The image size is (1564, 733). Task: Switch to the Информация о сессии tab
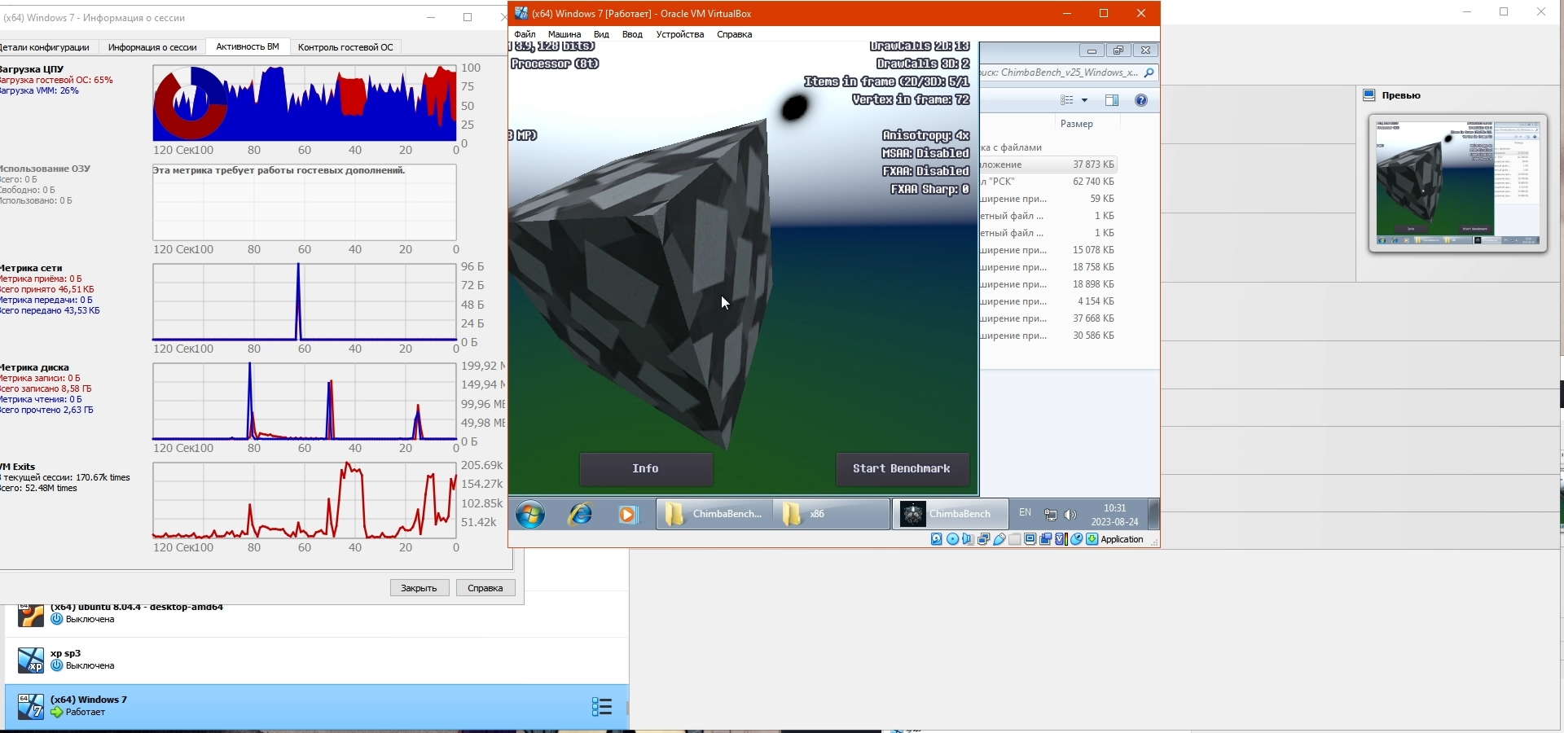point(152,47)
